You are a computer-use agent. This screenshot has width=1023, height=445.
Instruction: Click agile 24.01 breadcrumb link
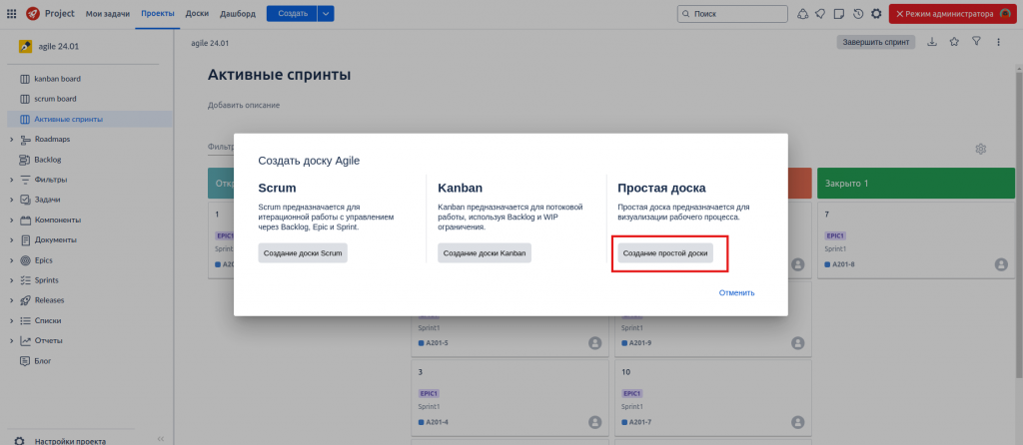210,43
